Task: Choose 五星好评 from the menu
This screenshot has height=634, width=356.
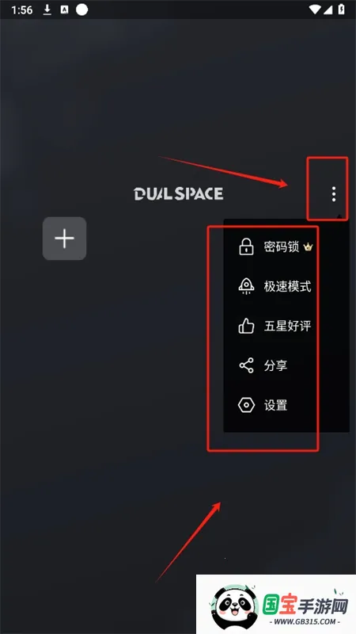Action: point(286,326)
